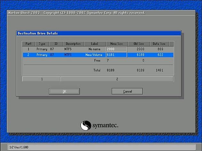Image resolution: width=202 pixels, height=151 pixels.
Task: Click the Symantec logo
Action: [x=99, y=125]
